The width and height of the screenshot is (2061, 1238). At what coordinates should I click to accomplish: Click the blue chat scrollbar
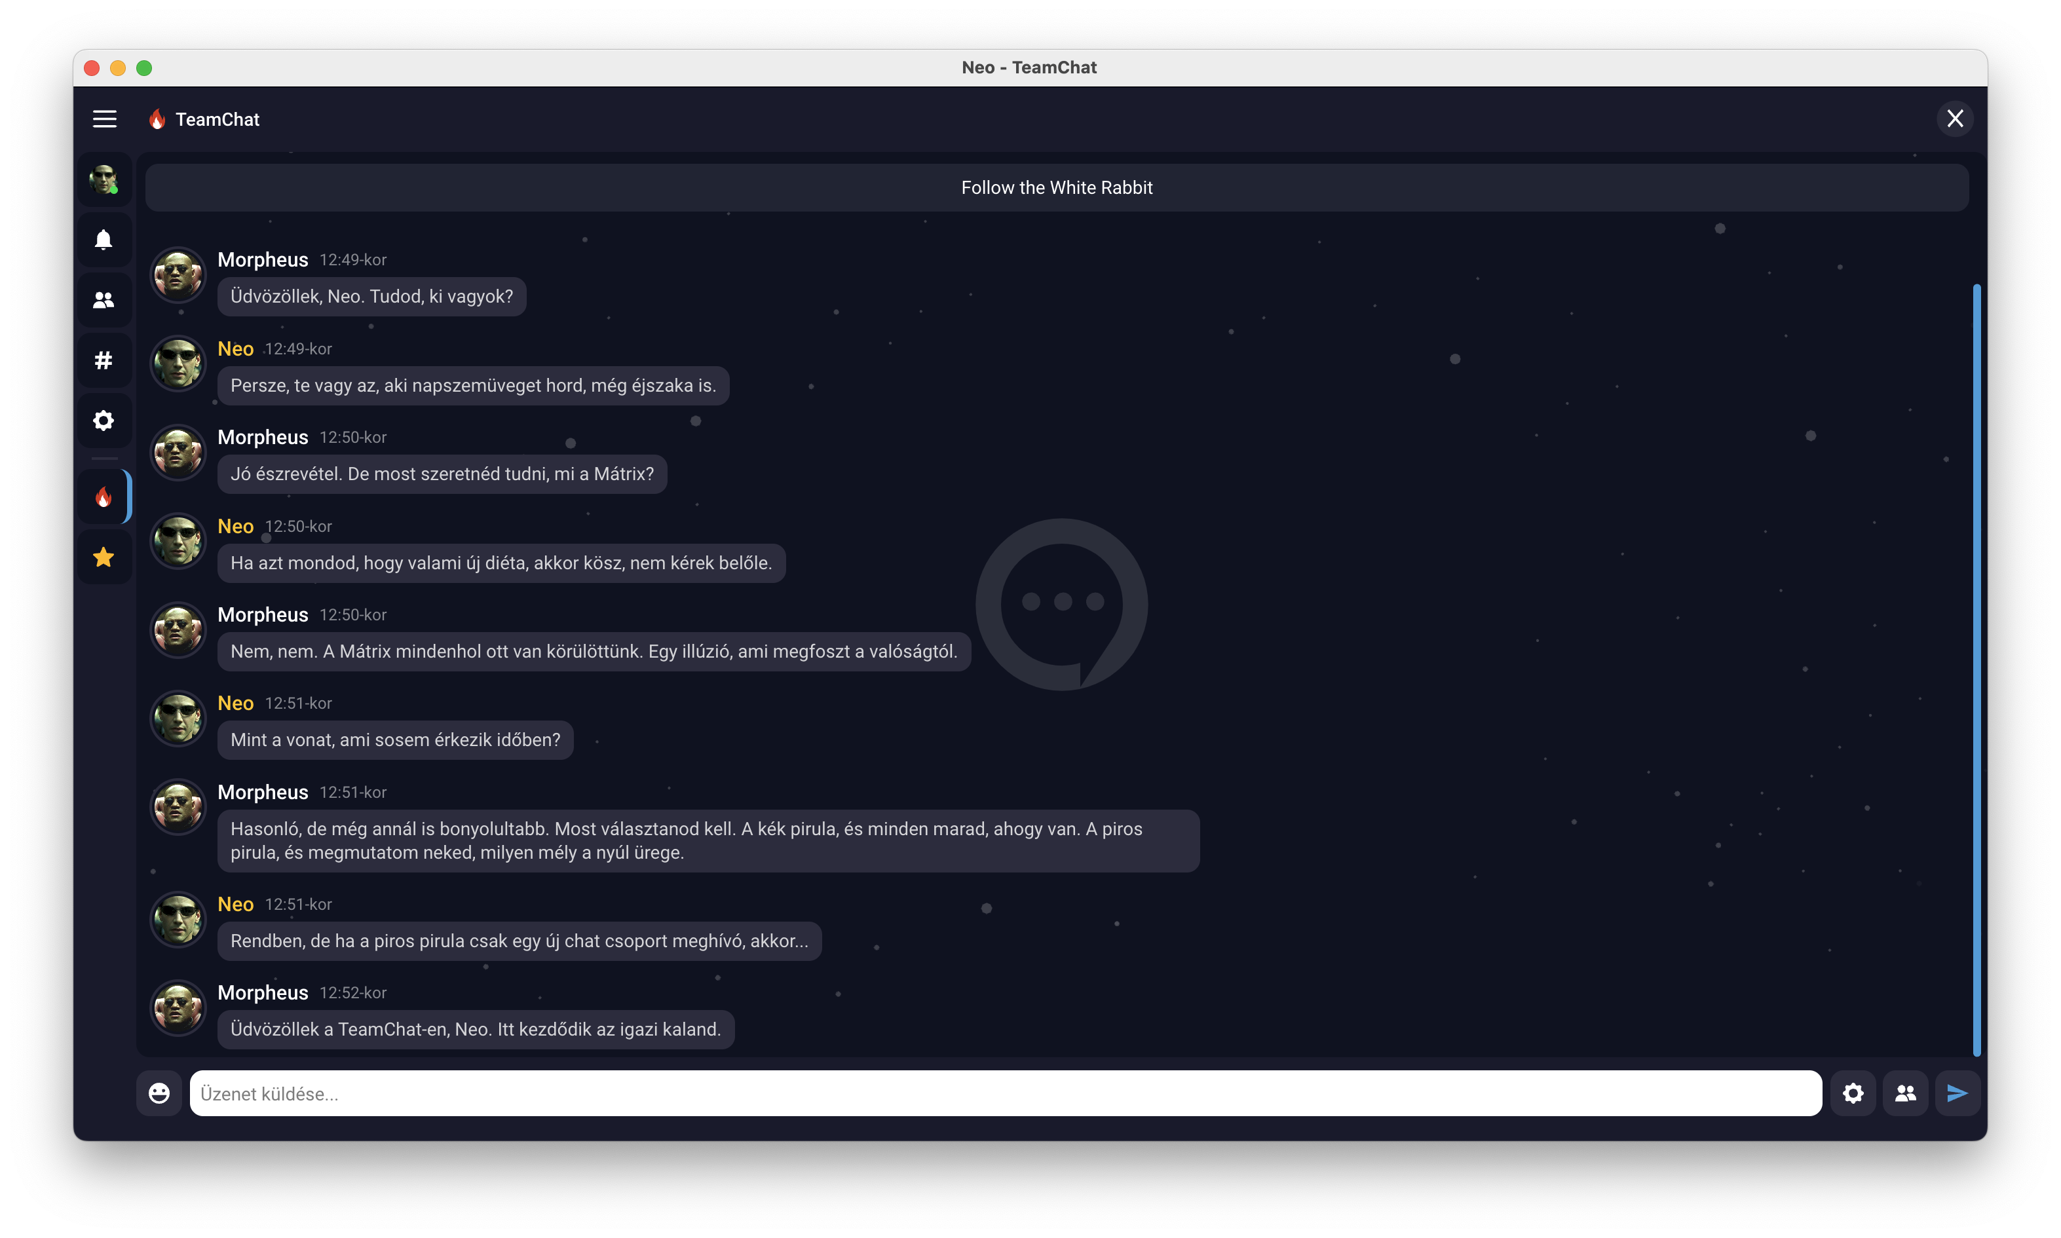1976,667
